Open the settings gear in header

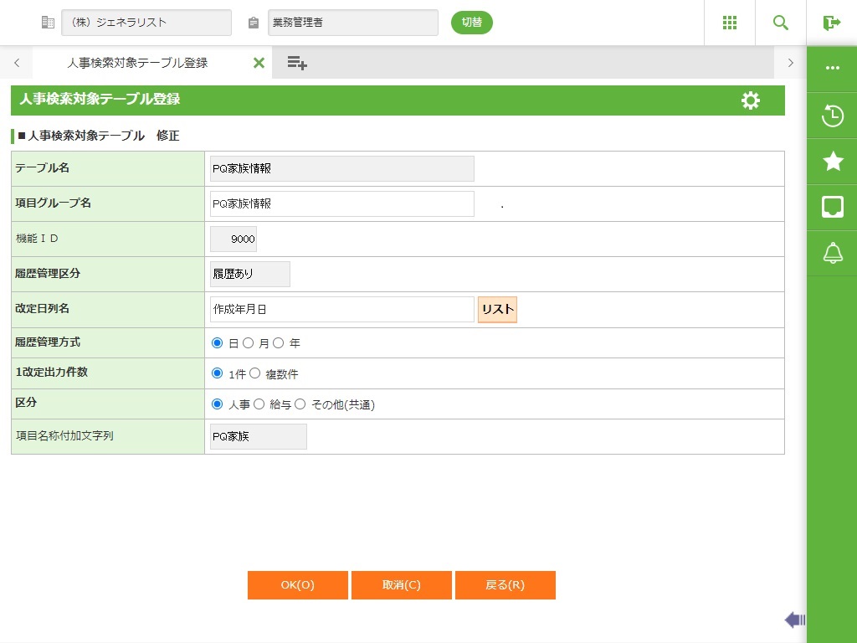pos(751,100)
